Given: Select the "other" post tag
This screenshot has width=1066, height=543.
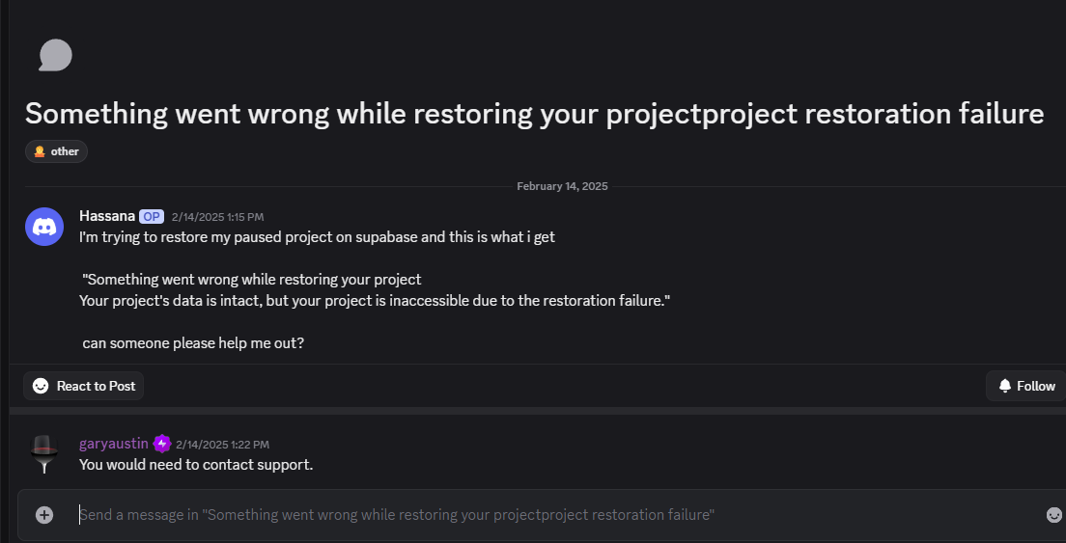Looking at the screenshot, I should [x=57, y=151].
